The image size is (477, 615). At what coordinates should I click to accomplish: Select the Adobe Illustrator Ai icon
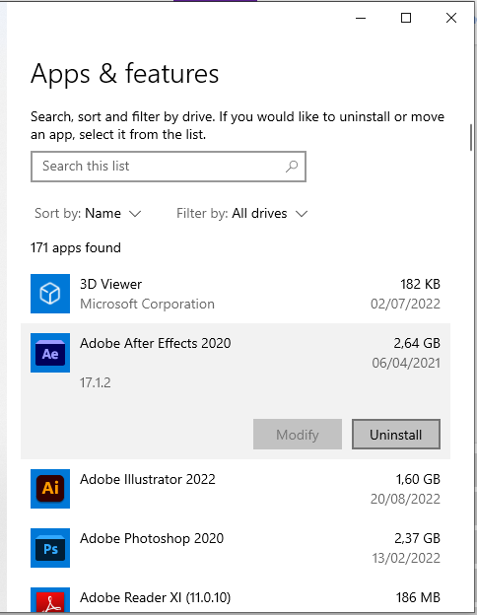(50, 489)
